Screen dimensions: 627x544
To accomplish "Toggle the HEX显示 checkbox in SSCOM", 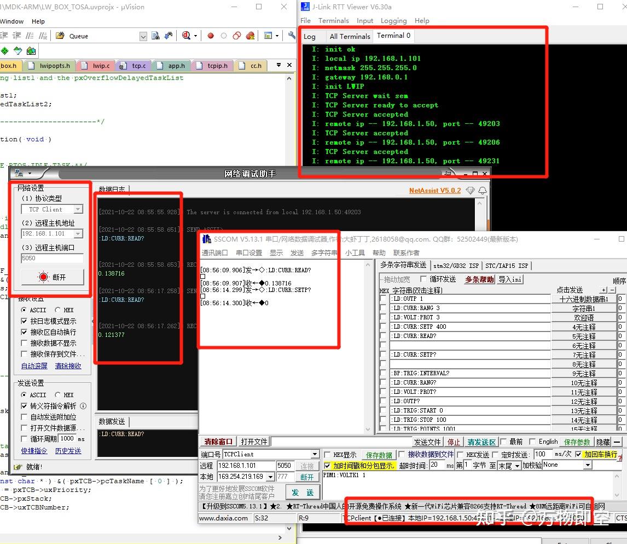I will 327,454.
